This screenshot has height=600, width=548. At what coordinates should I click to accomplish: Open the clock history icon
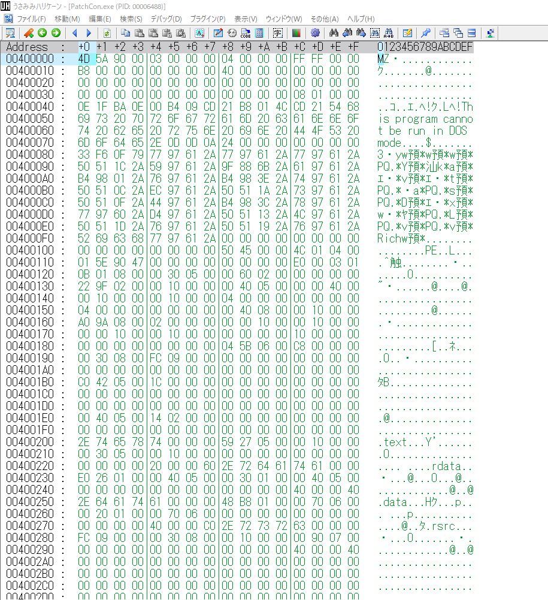tap(232, 34)
